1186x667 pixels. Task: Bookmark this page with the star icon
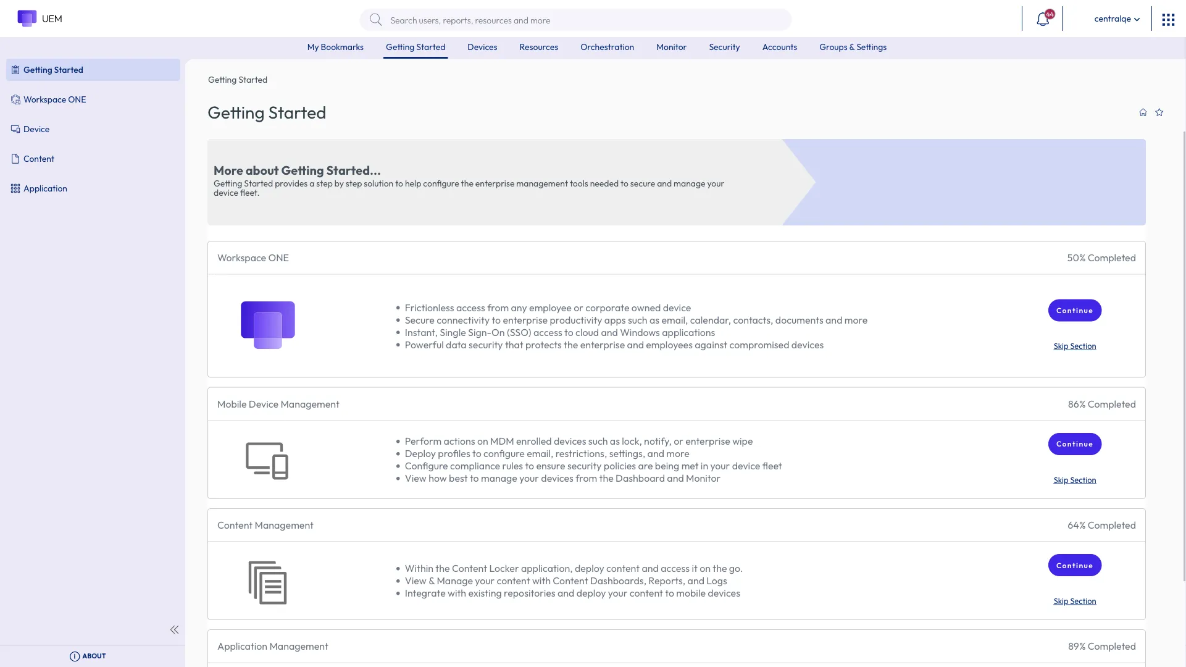(x=1159, y=112)
